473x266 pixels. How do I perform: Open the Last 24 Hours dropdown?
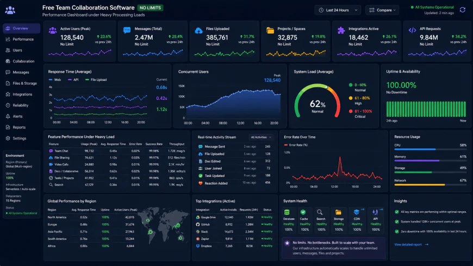pyautogui.click(x=338, y=10)
